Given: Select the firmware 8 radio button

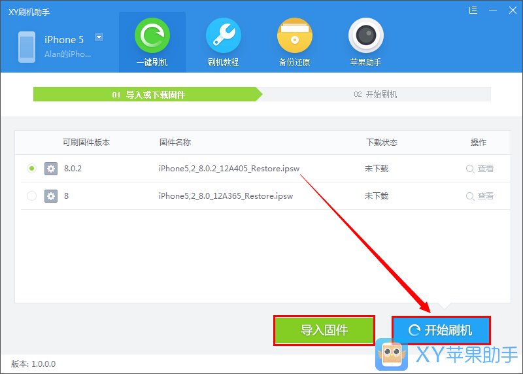Looking at the screenshot, I should (31, 196).
